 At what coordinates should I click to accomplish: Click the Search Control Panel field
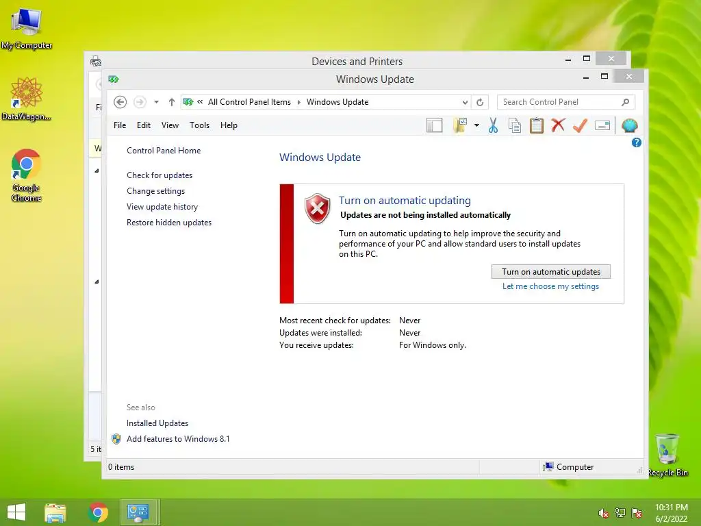point(565,102)
